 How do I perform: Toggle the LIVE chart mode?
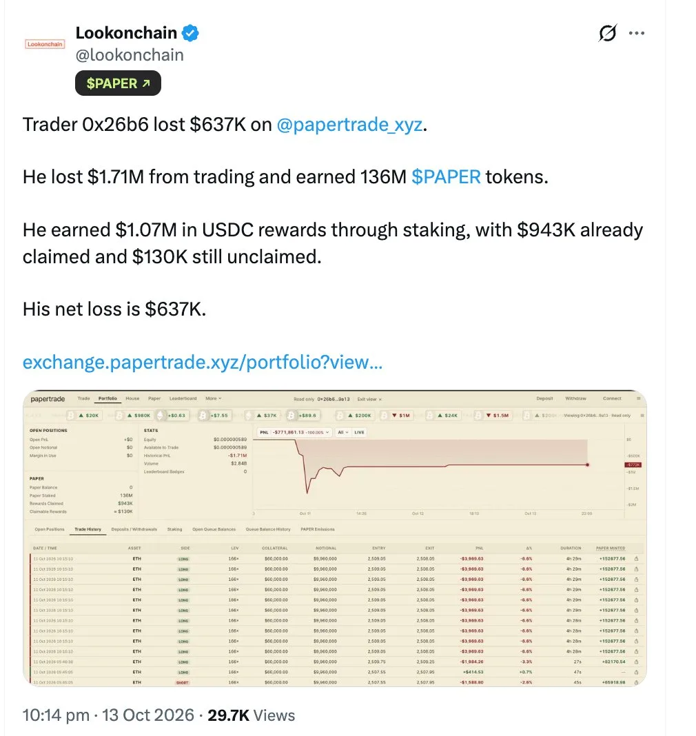[x=359, y=432]
